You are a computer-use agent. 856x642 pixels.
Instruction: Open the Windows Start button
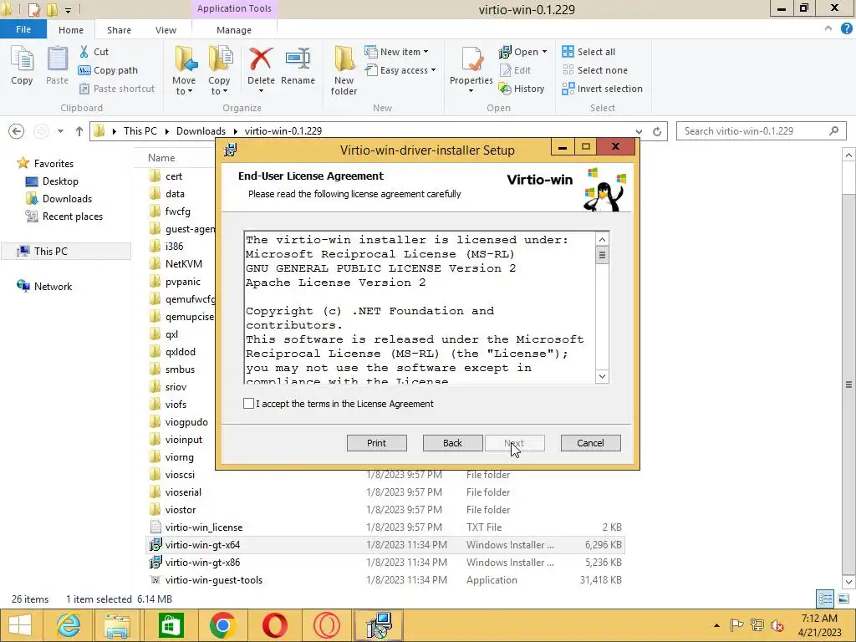click(x=20, y=625)
